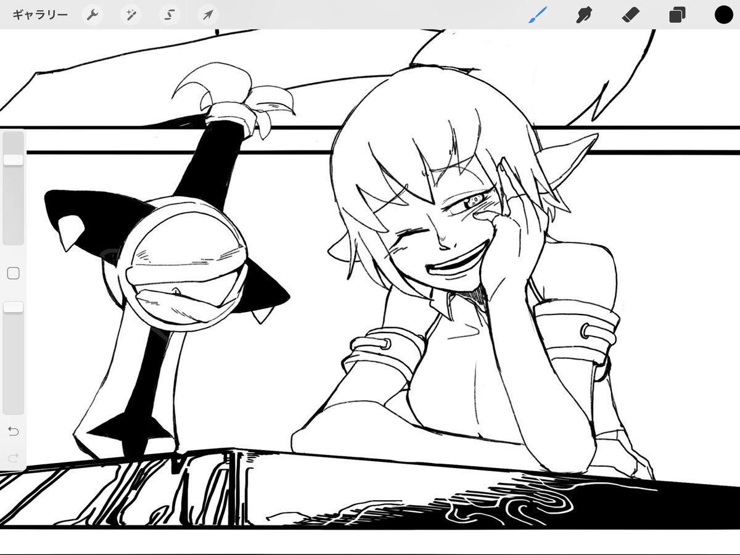The height and width of the screenshot is (555, 740).
Task: Open the Layers panel
Action: click(x=677, y=15)
